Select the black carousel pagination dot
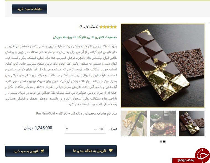 pyautogui.click(x=164, y=141)
